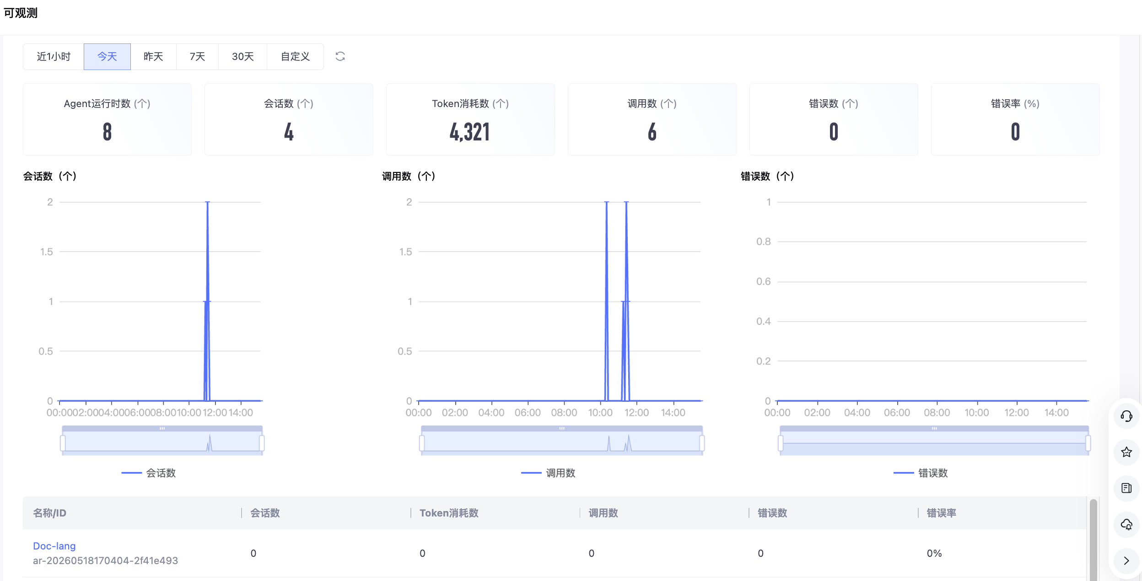This screenshot has width=1142, height=581.
Task: Collapse the floating sidebar with arrow icon
Action: 1126,560
